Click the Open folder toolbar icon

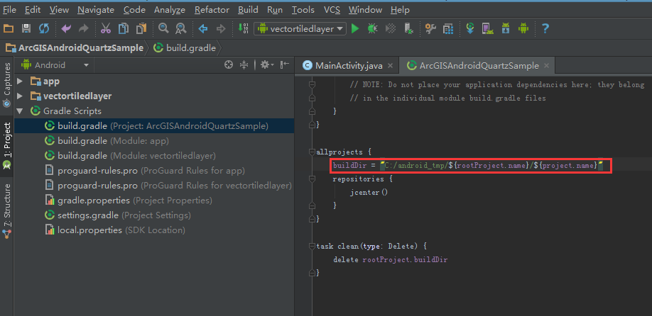coord(9,28)
